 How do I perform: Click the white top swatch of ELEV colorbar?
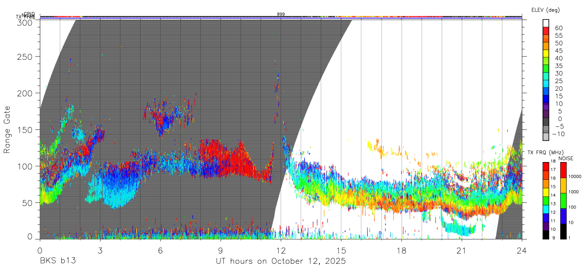click(x=546, y=23)
